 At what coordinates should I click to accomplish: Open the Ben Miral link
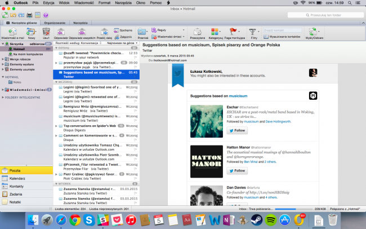pos(251,162)
